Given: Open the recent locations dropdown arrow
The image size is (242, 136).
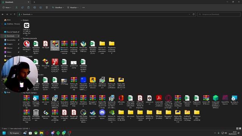Looking at the screenshot, I should [x=11, y=14].
